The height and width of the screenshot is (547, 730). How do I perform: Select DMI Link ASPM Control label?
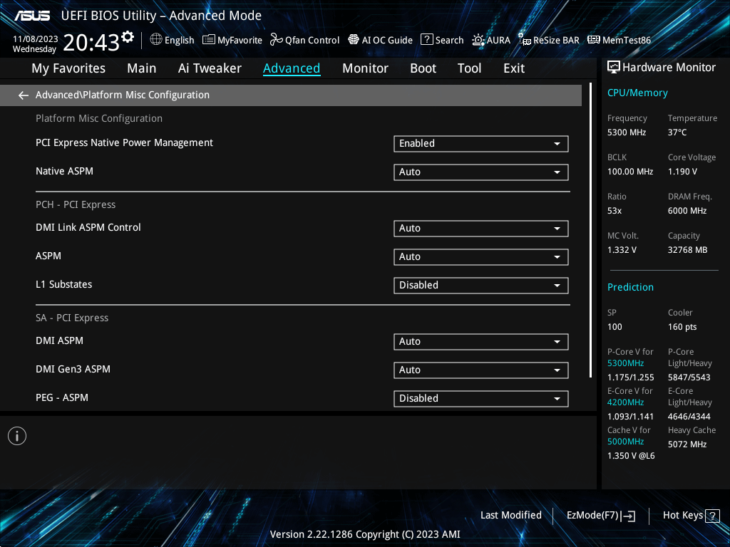click(88, 227)
